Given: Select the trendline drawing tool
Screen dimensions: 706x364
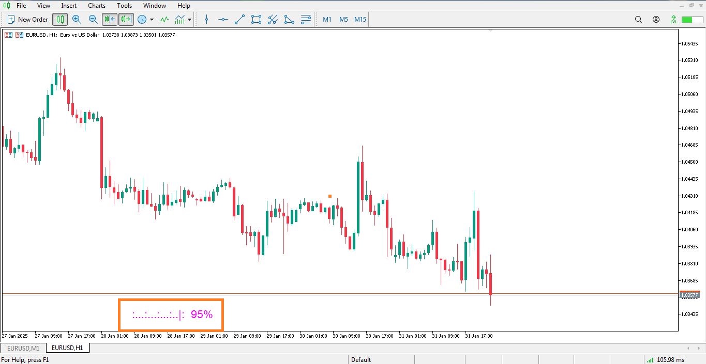Looking at the screenshot, I should pos(239,20).
